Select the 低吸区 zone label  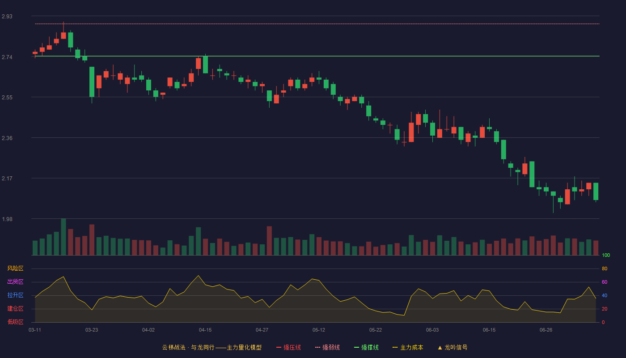[15, 322]
